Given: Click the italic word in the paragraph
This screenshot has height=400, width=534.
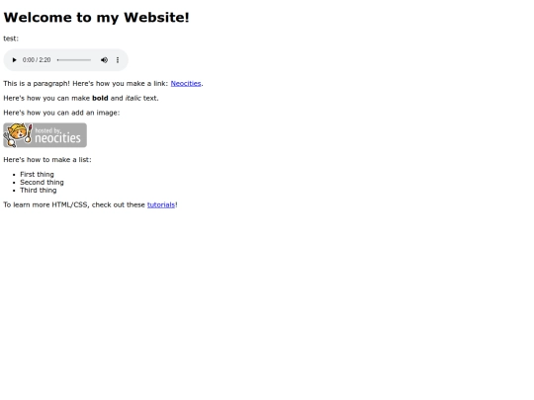Looking at the screenshot, I should 133,98.
